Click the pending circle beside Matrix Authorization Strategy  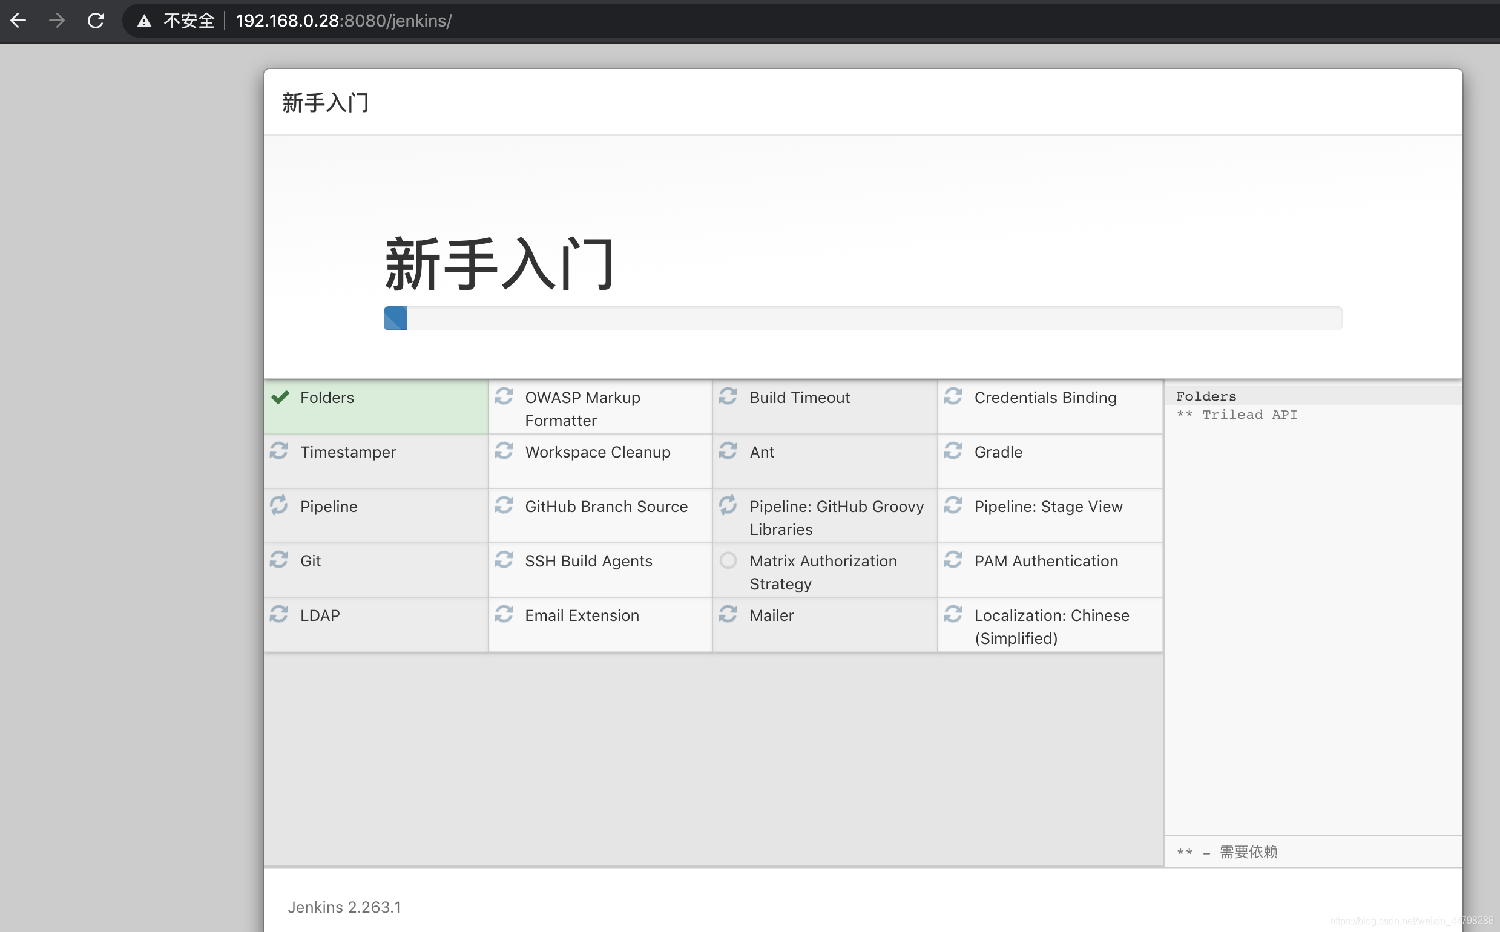point(728,560)
